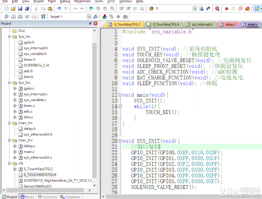The height and width of the screenshot is (199, 262).
Task: Select S_TOUCHKEYCFG.H in Lib folder
Action: 40,175
